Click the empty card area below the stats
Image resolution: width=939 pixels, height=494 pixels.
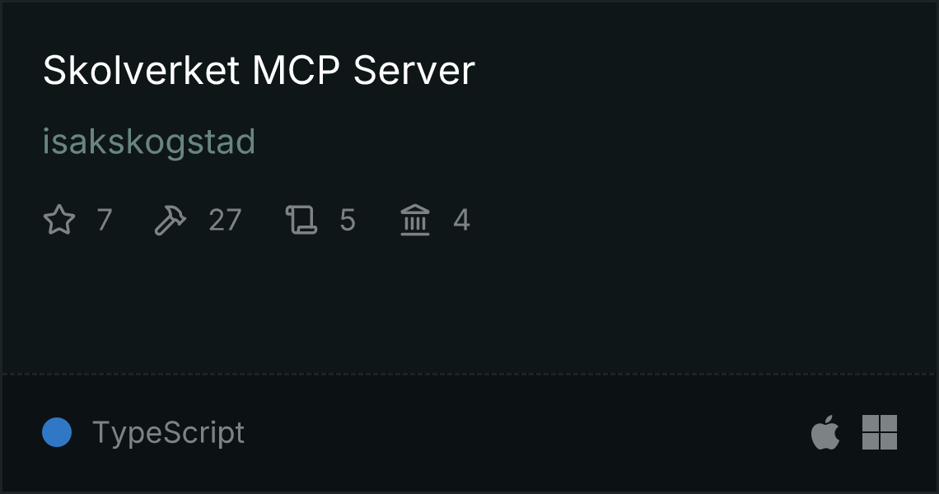click(x=469, y=305)
